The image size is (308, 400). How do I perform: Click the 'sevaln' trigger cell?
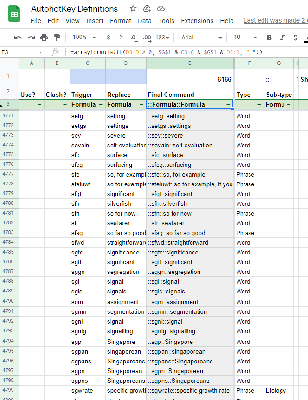[88, 145]
